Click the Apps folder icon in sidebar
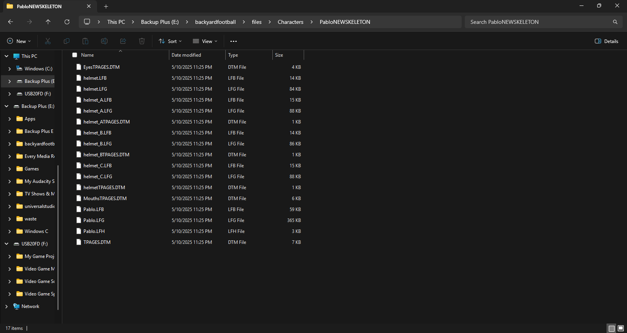The image size is (627, 333). (x=20, y=119)
